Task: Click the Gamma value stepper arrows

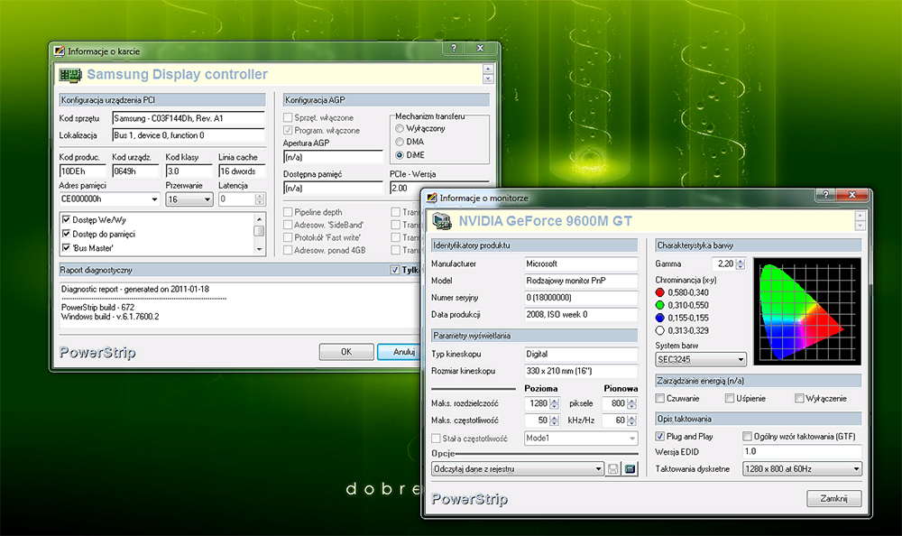Action: point(741,263)
